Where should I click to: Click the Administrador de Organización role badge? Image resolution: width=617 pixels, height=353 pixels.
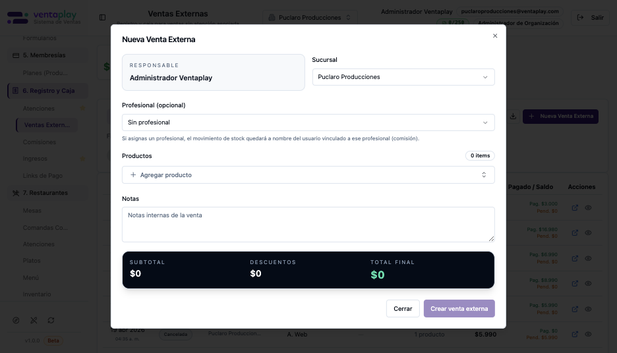518,23
